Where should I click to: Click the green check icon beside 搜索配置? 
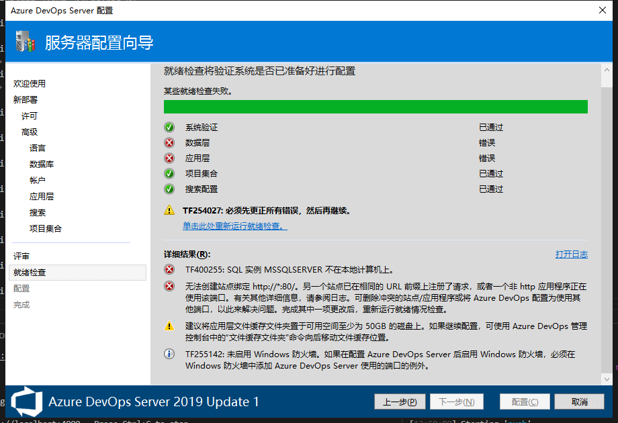[x=169, y=189]
